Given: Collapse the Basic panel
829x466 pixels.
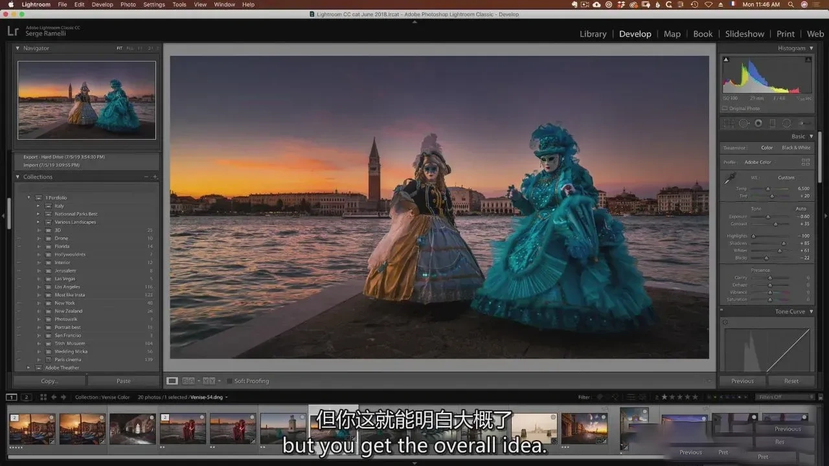Looking at the screenshot, I should 811,136.
